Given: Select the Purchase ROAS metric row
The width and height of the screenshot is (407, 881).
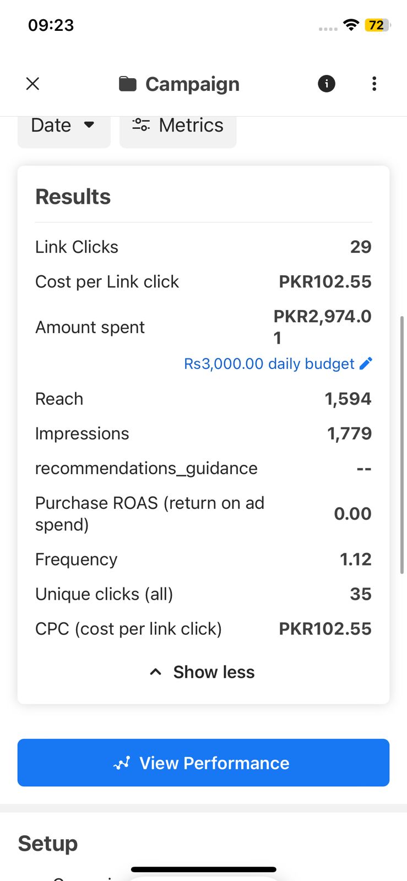Looking at the screenshot, I should (x=203, y=513).
